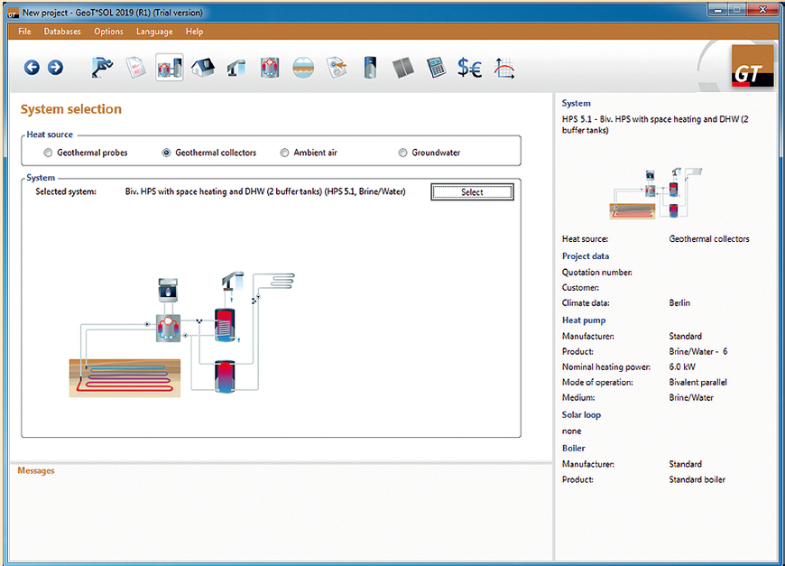Pick the Groundwater heat source option
The height and width of the screenshot is (566, 785).
tap(403, 153)
